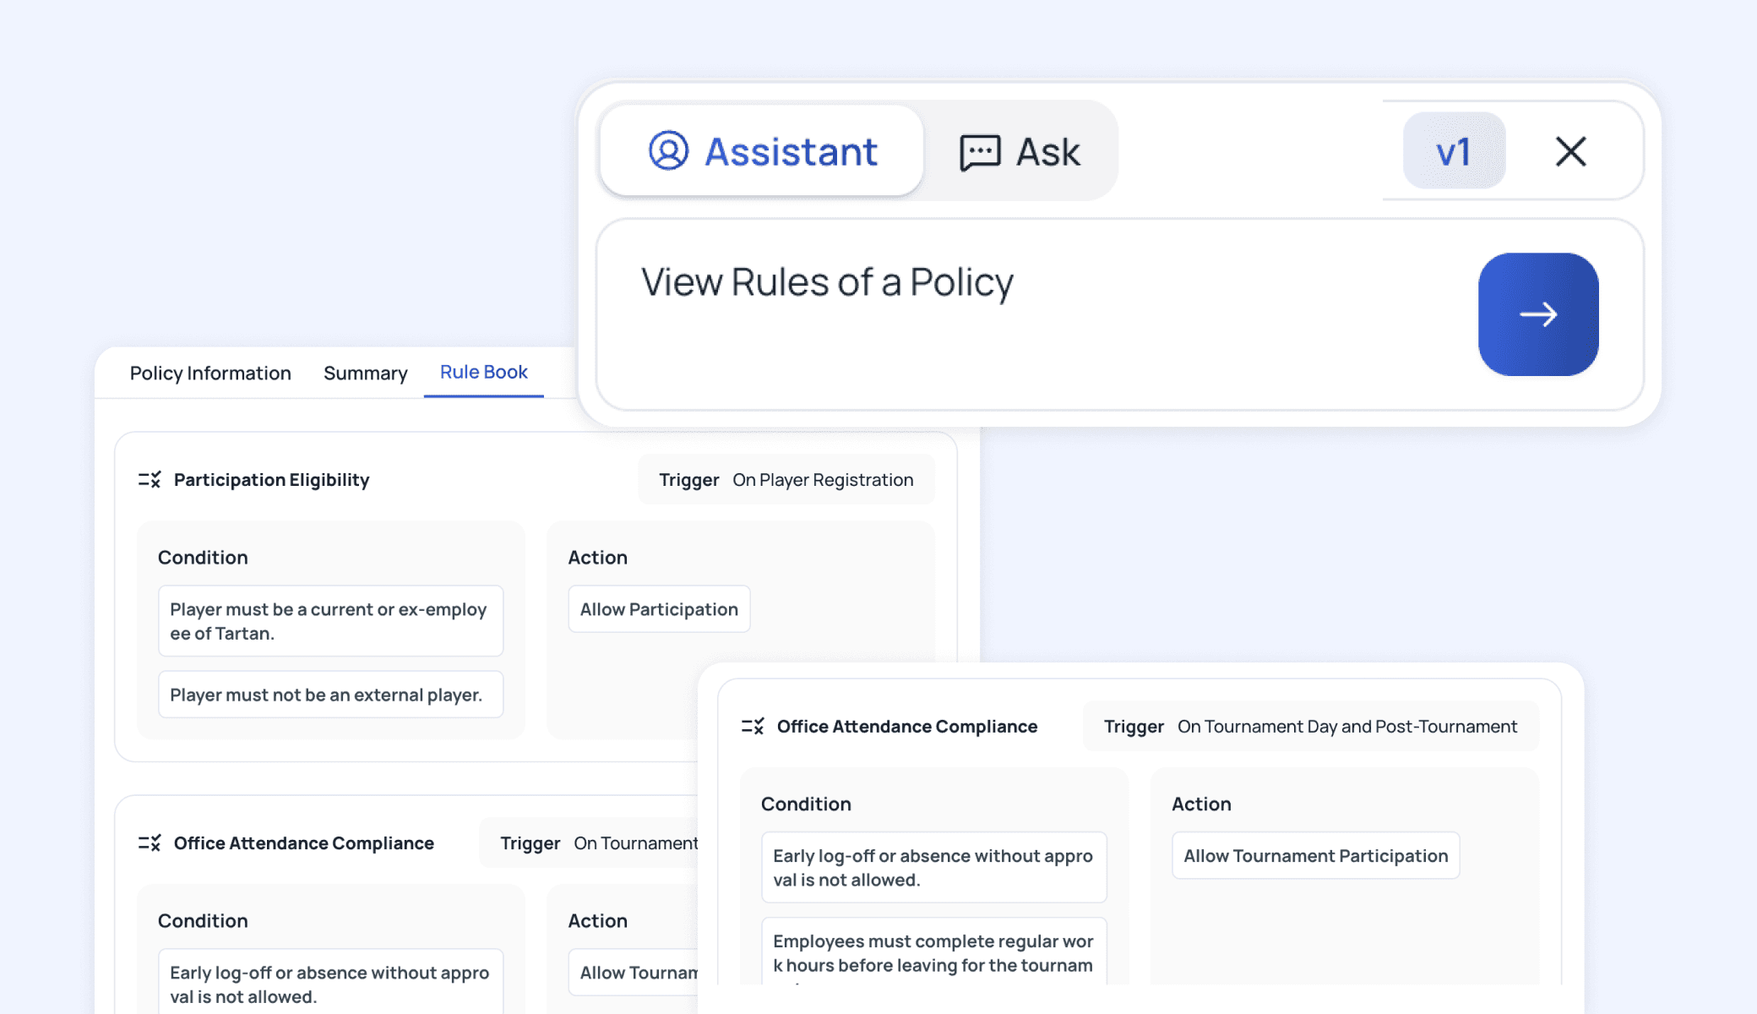Click the Trigger label in the background Office Attendance card
This screenshot has width=1757, height=1014.
pyautogui.click(x=530, y=843)
